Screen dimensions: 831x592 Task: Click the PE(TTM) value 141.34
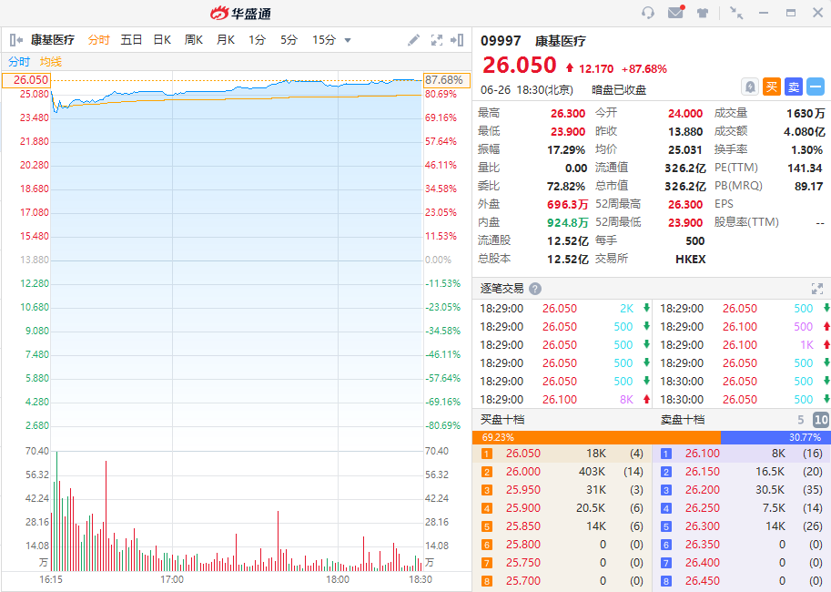(x=805, y=168)
